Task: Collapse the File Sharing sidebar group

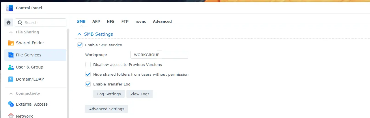Action: (x=11, y=32)
